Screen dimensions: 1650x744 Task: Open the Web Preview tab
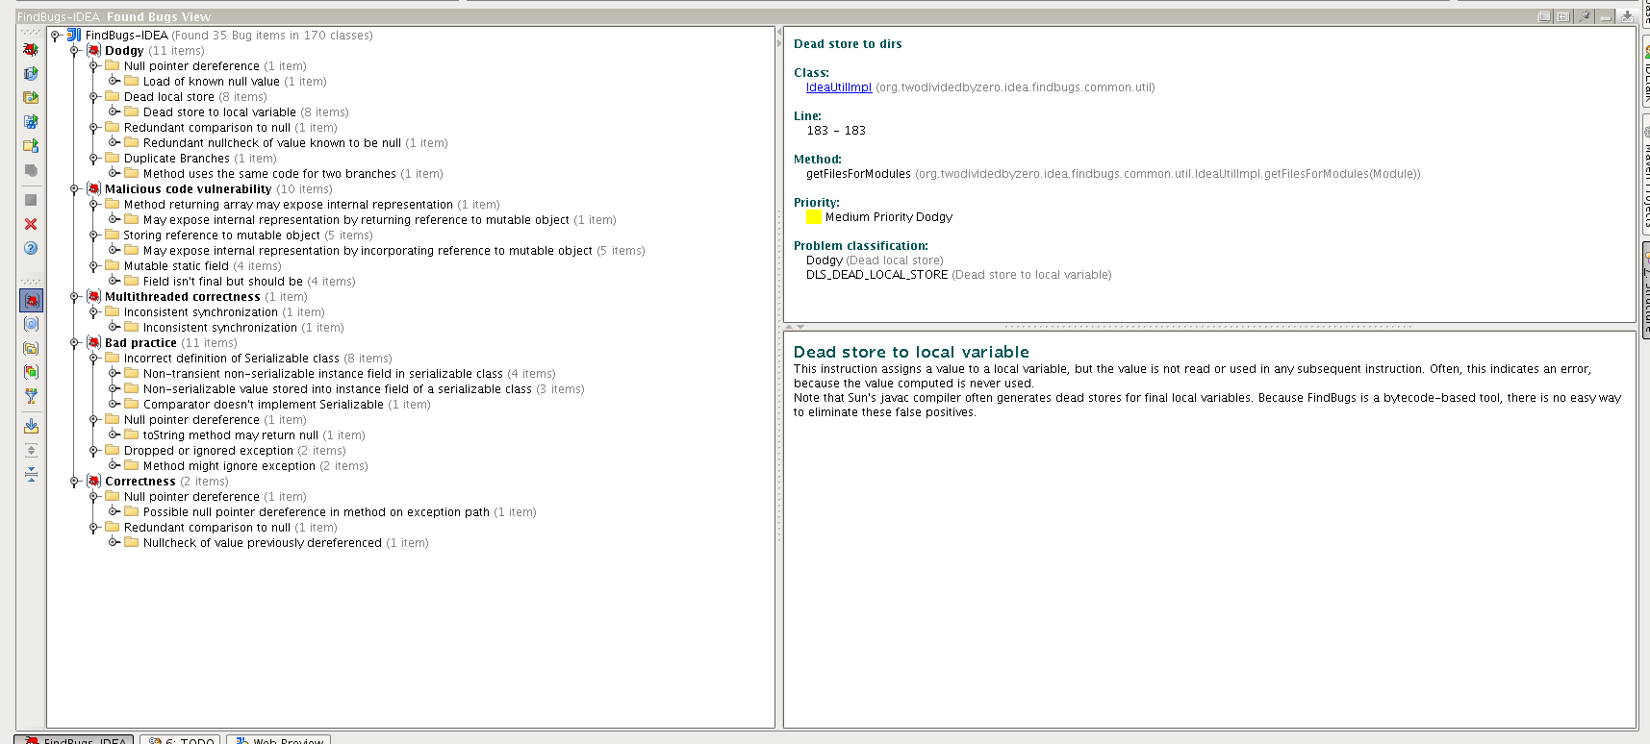279,740
